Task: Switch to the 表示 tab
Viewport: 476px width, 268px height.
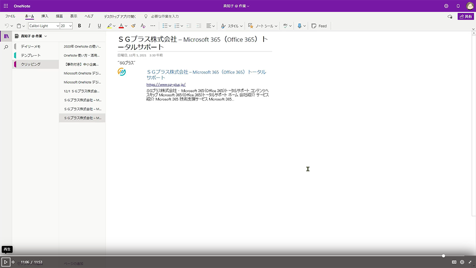Action: (74, 16)
